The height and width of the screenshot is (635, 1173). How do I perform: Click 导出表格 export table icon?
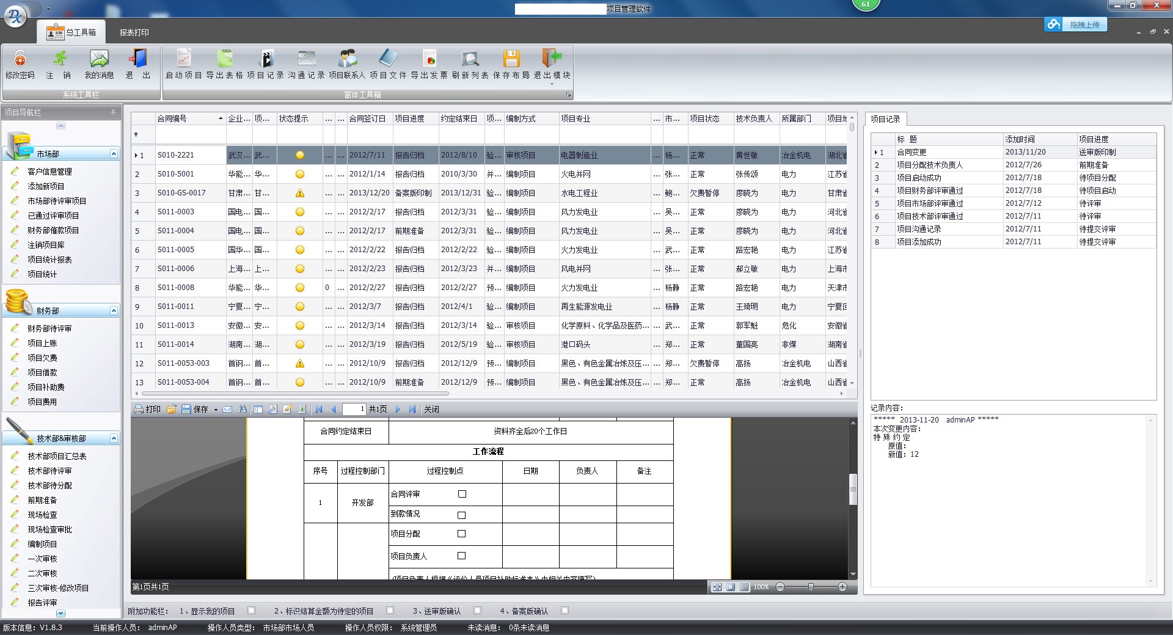tap(225, 60)
